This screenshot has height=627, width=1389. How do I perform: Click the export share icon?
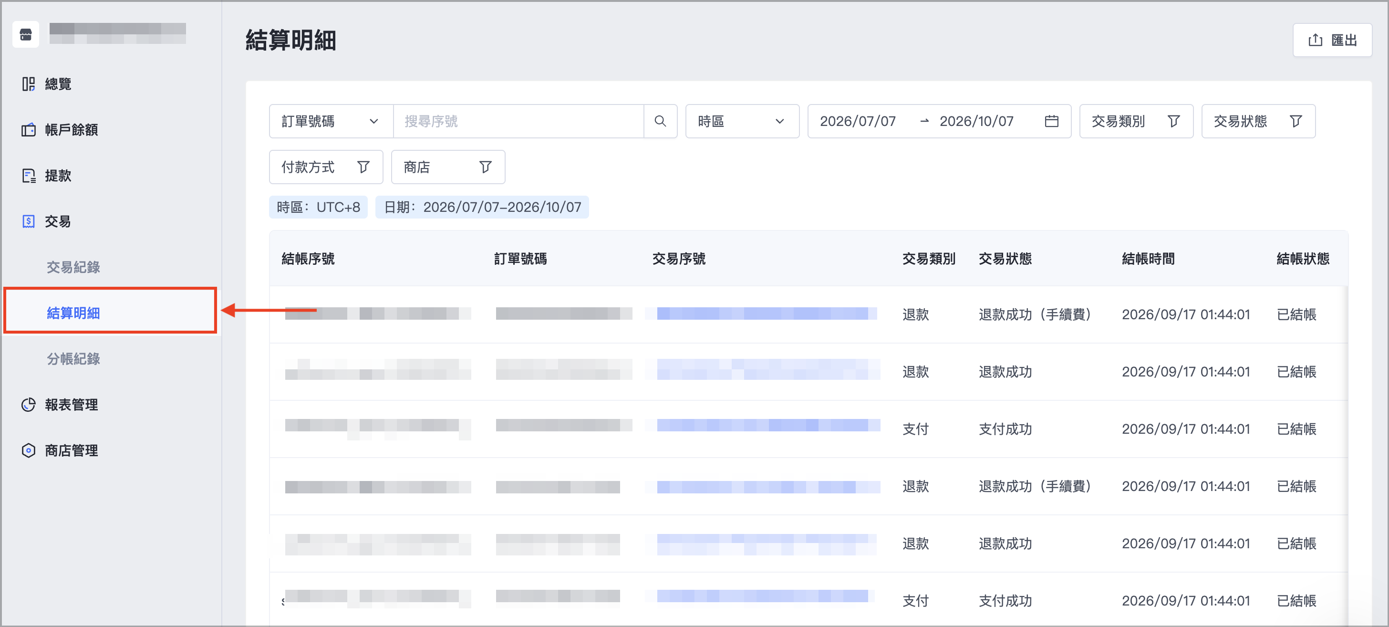1315,41
